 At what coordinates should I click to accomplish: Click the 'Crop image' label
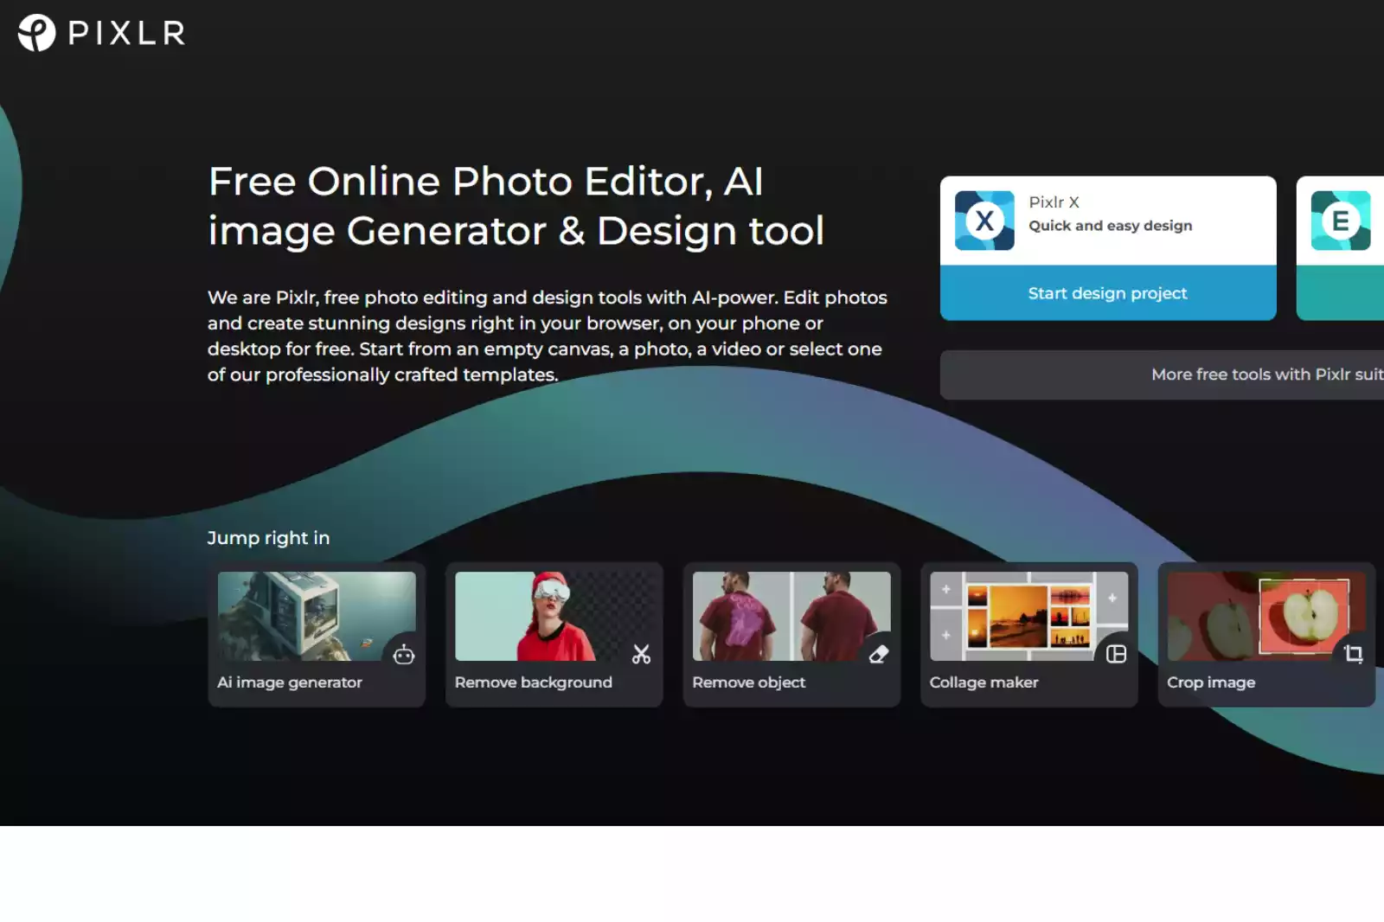[x=1211, y=682]
